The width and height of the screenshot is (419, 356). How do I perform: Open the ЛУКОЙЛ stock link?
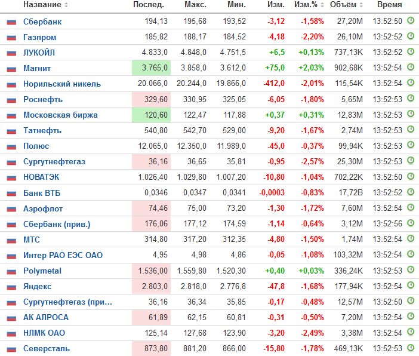pos(39,53)
